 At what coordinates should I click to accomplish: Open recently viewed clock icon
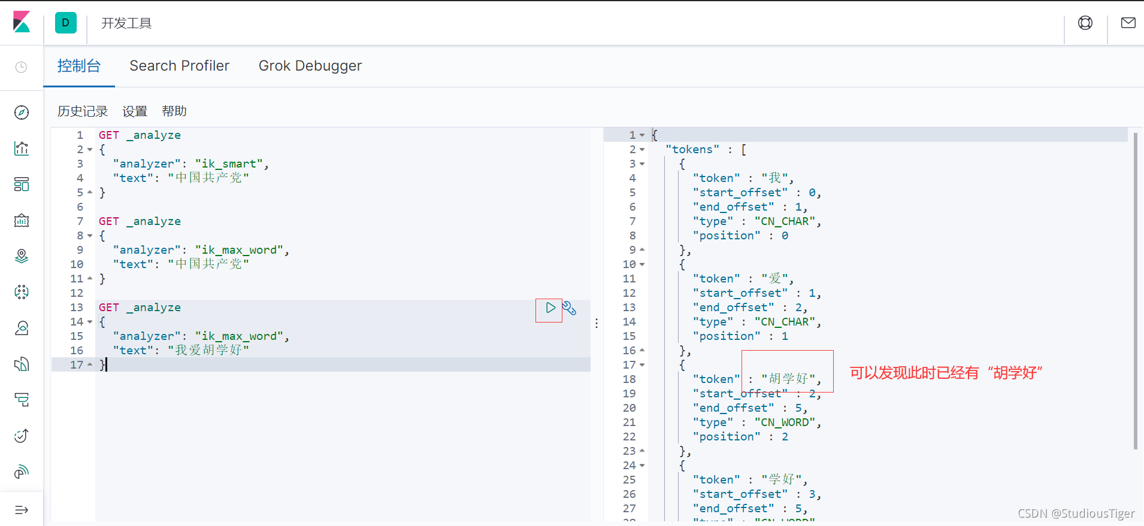coord(21,67)
